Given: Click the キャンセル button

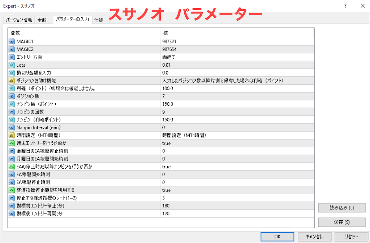Looking at the screenshot, I should [314, 237].
